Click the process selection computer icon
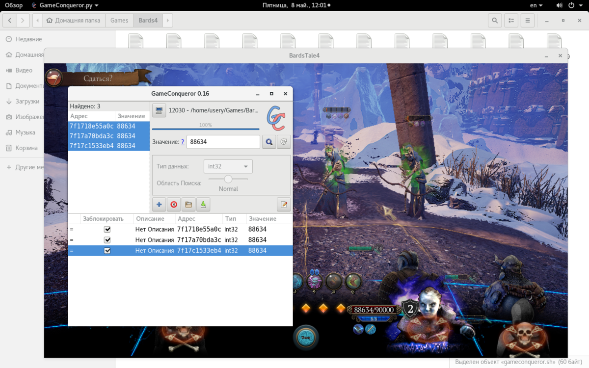 [x=159, y=110]
